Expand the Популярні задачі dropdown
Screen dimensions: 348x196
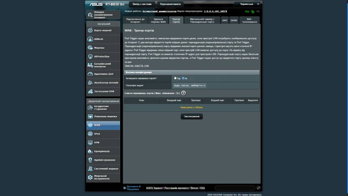coord(190,86)
